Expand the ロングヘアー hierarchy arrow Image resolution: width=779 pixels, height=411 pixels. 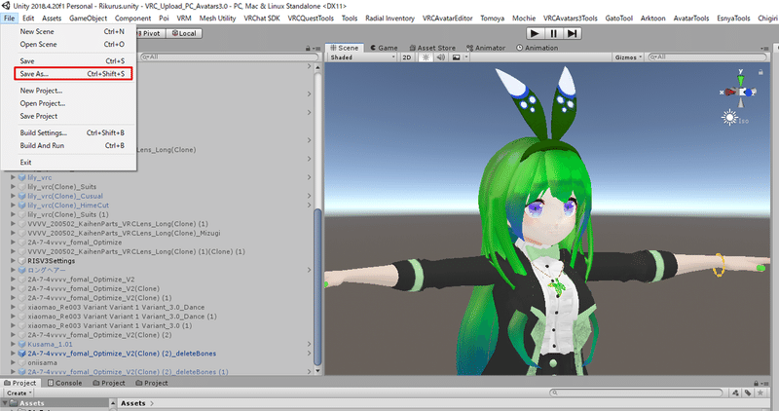13,270
